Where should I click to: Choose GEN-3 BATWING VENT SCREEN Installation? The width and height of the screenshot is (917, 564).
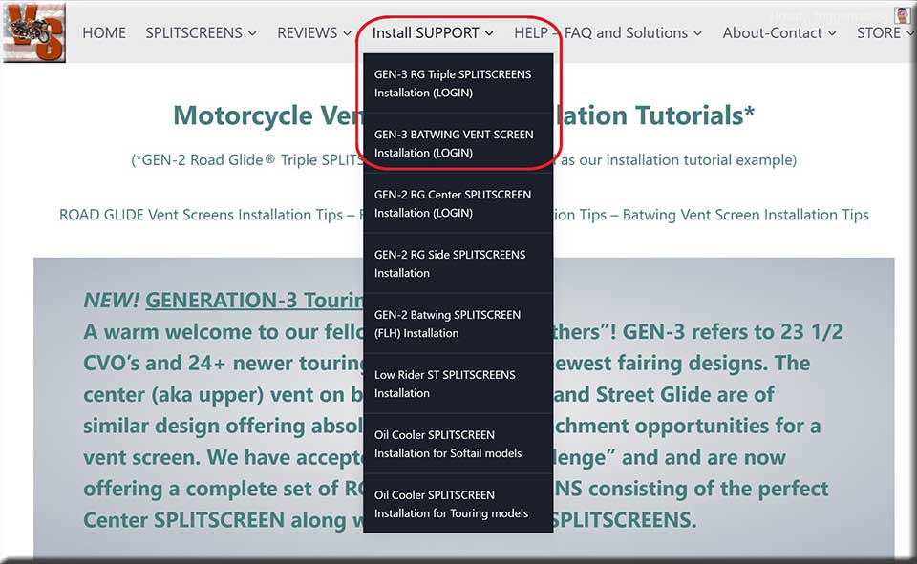click(x=453, y=143)
